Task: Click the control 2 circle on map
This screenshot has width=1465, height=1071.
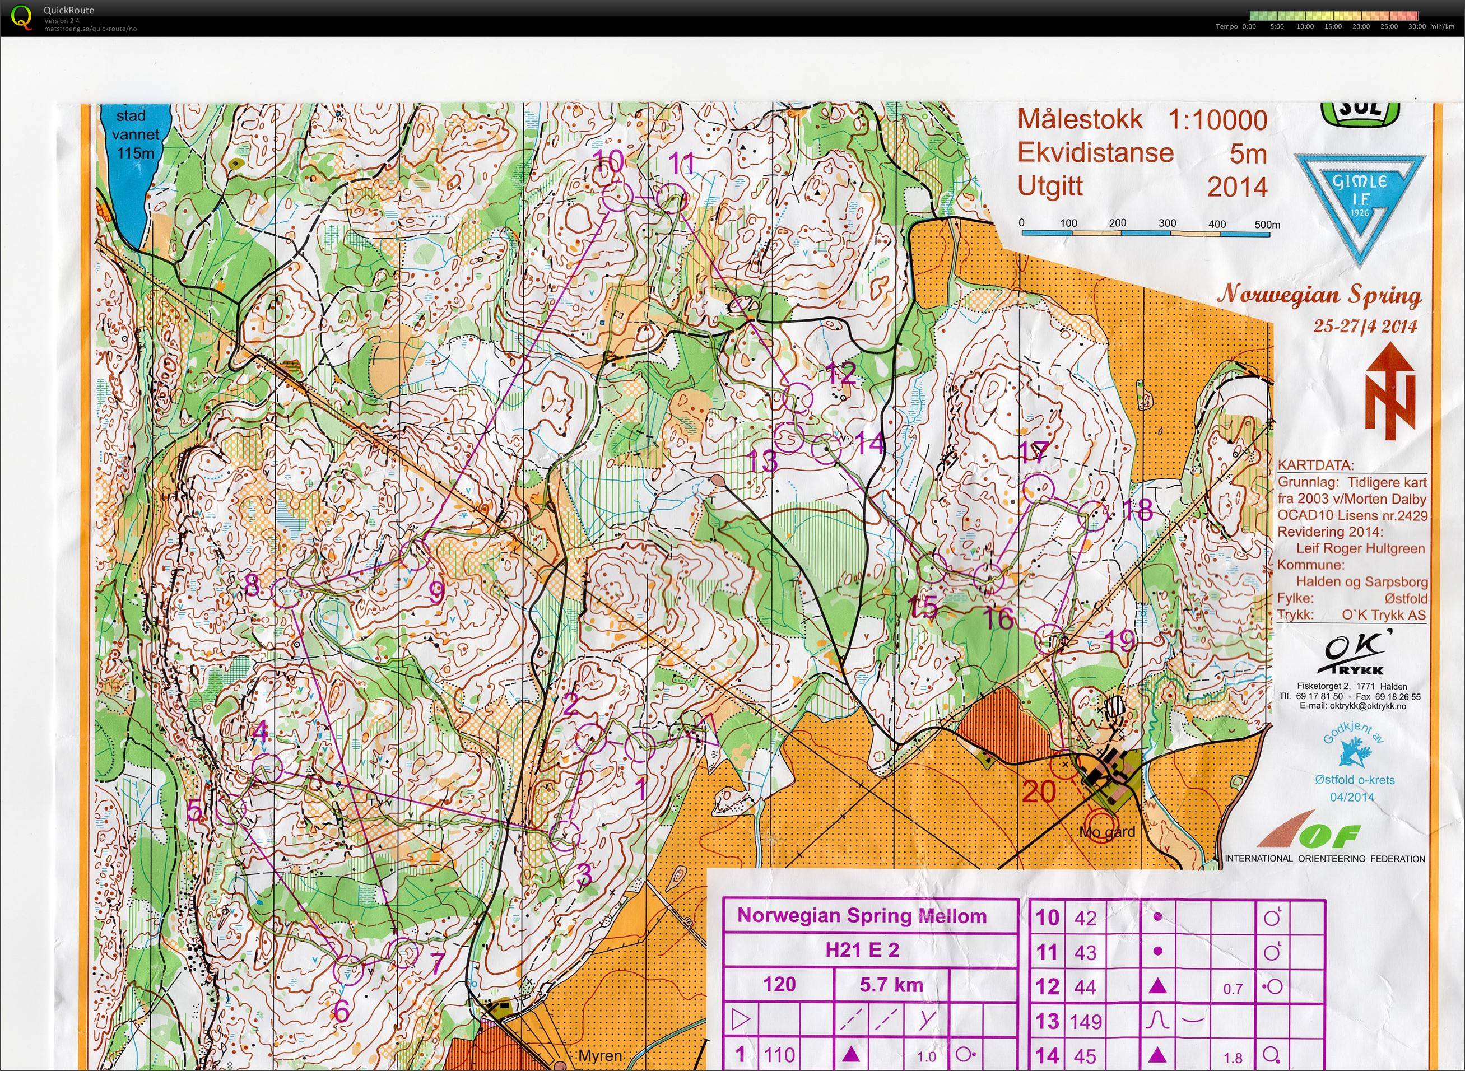Action: coord(589,738)
